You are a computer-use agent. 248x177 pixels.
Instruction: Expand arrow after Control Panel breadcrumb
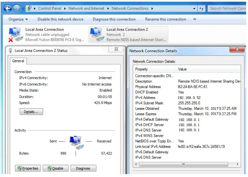point(65,9)
